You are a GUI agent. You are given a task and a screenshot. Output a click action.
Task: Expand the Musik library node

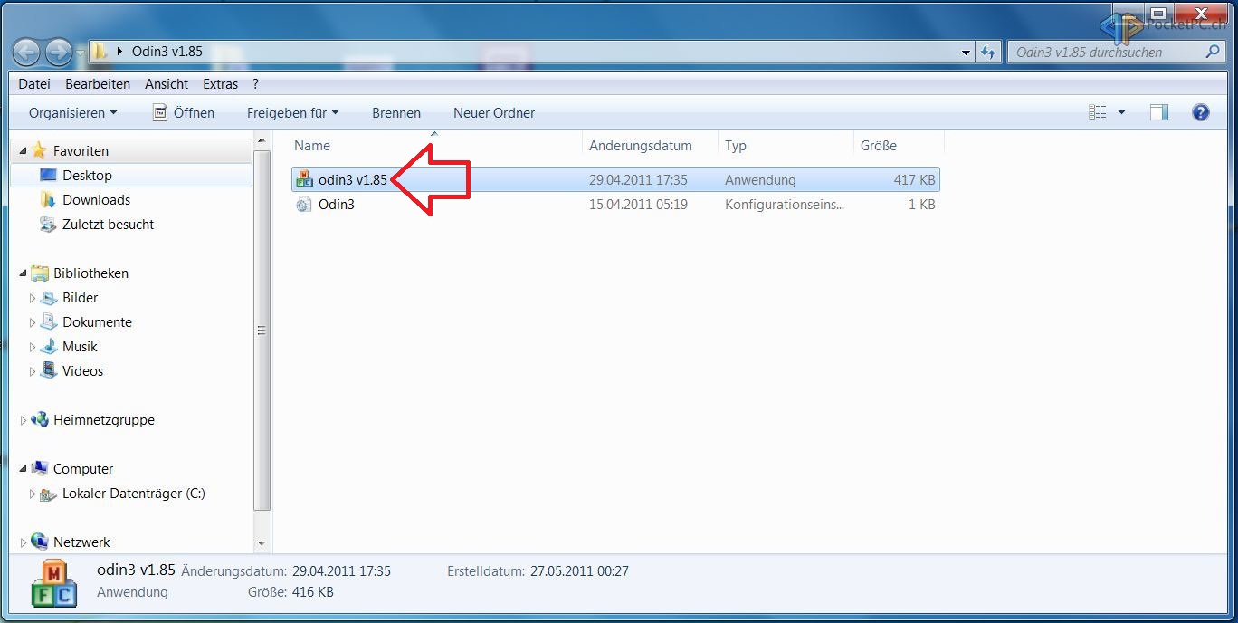click(x=33, y=347)
